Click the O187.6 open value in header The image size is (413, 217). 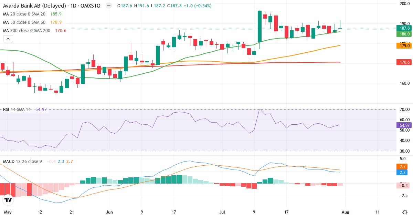(124, 6)
